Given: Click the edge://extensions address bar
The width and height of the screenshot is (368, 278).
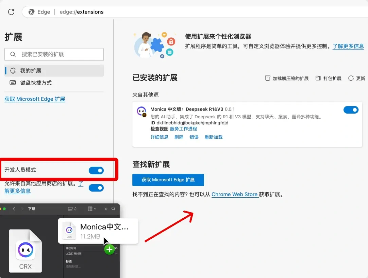Looking at the screenshot, I should tap(195, 12).
